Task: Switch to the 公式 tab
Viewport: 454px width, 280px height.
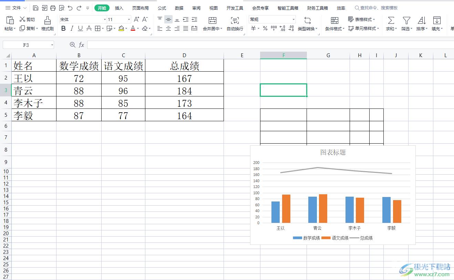Action: (x=162, y=8)
